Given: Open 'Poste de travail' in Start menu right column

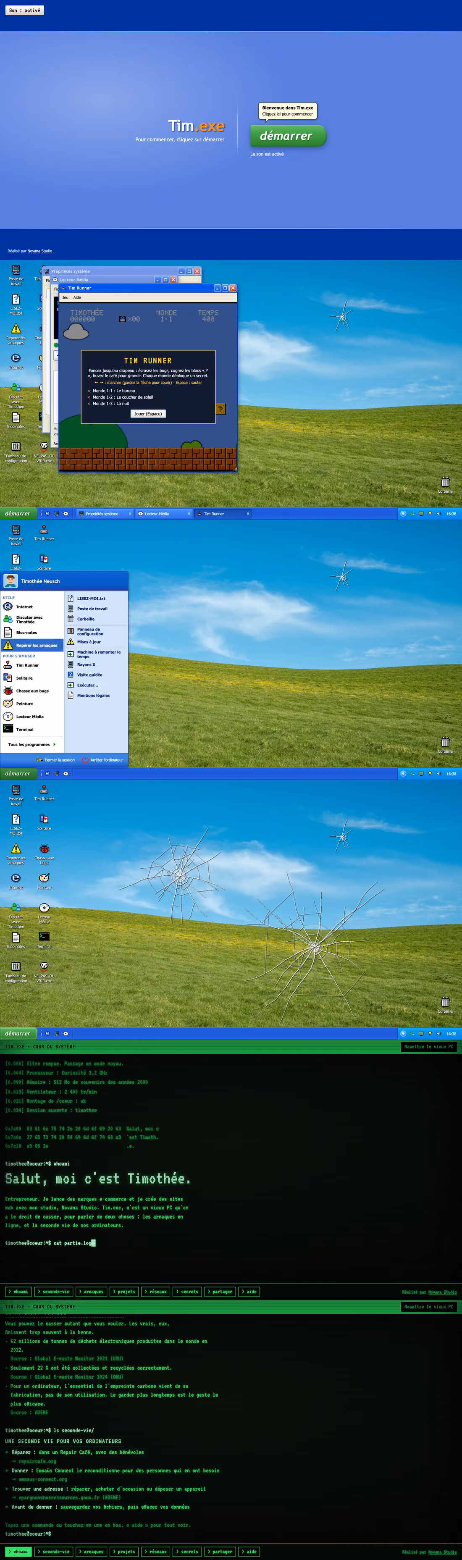Looking at the screenshot, I should (96, 609).
